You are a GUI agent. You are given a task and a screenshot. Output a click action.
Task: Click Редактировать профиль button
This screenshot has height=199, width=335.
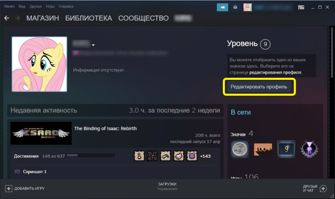259,87
